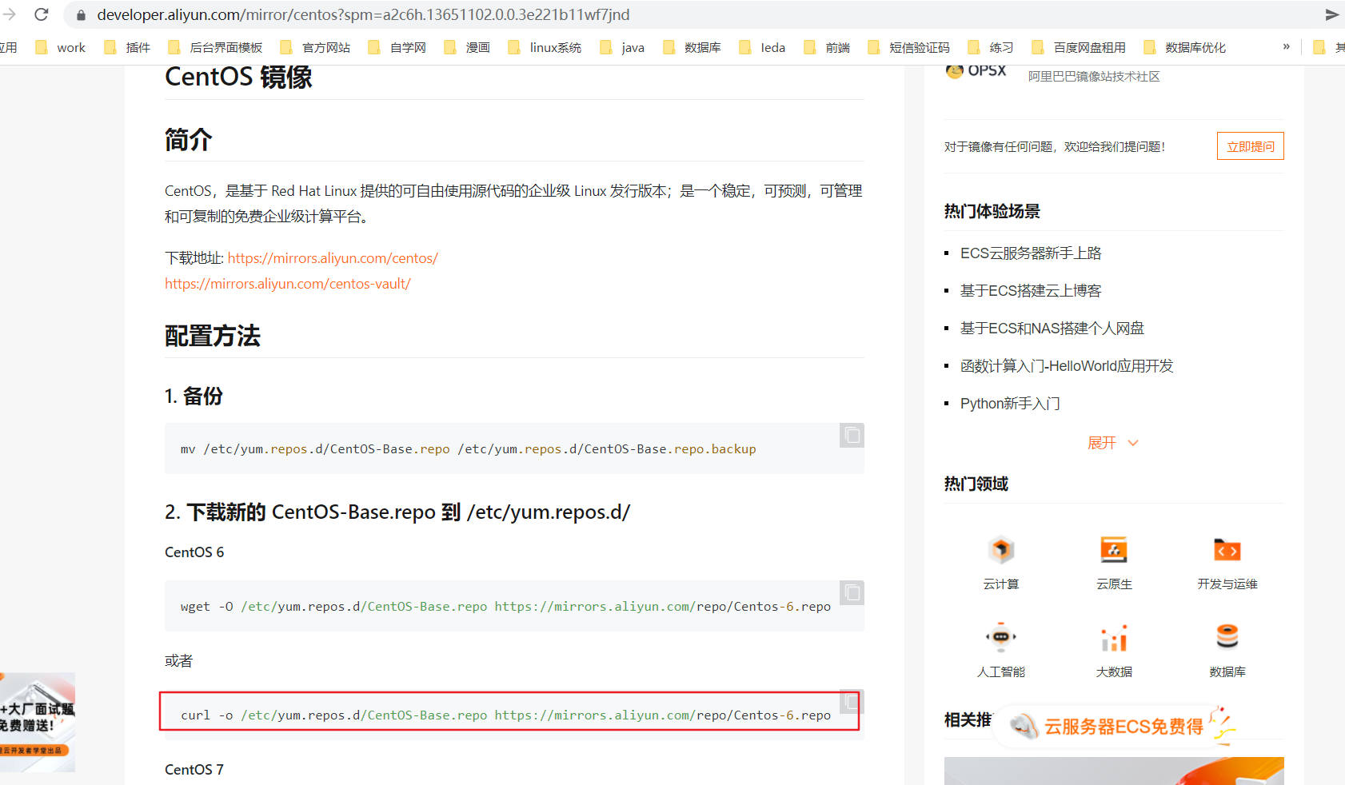Click the 立即提问 button

(1251, 146)
